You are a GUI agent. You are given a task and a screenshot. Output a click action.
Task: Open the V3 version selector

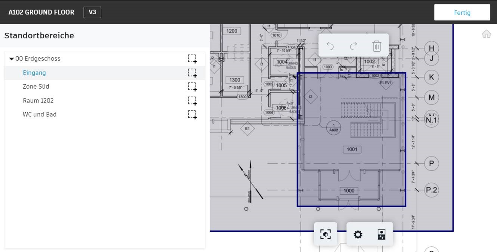pos(92,12)
